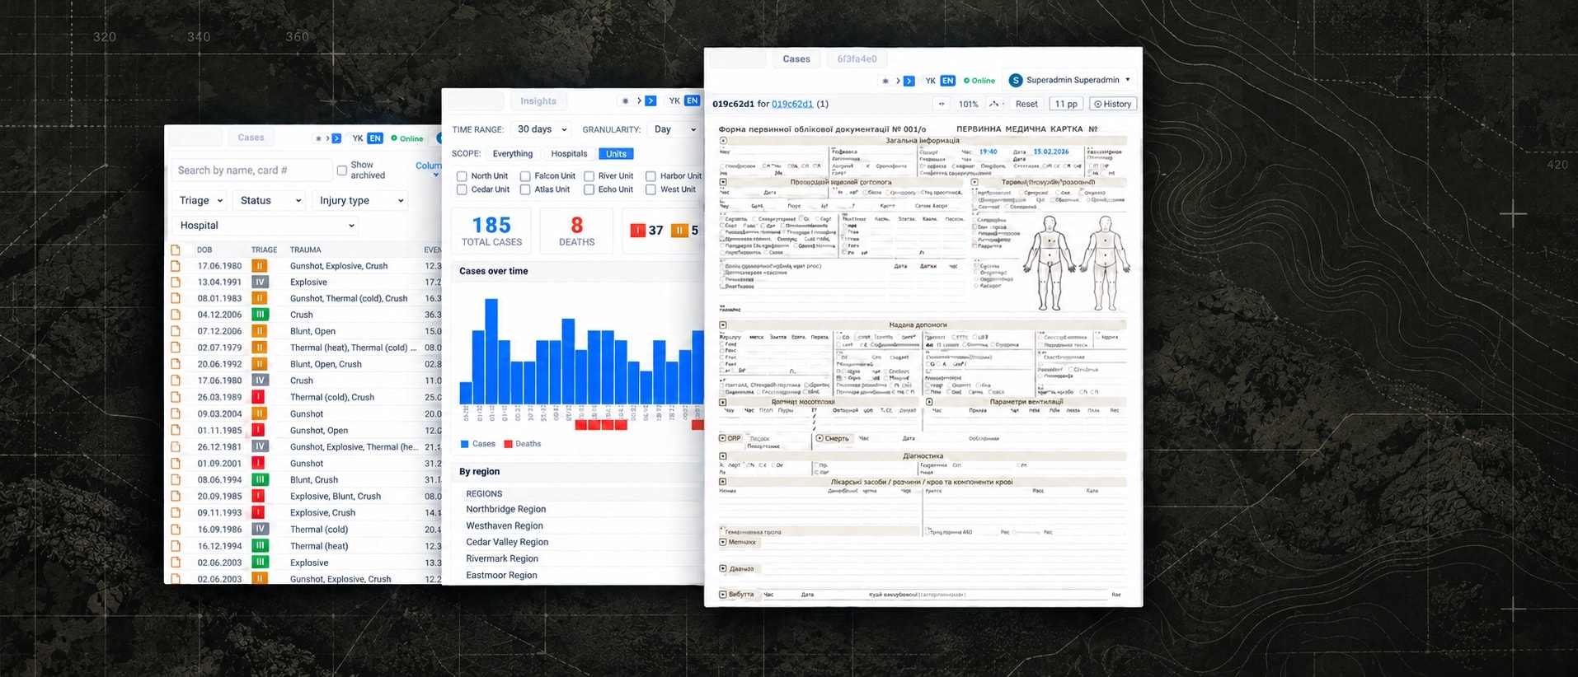Click the front body diagram figure

pos(1049,263)
